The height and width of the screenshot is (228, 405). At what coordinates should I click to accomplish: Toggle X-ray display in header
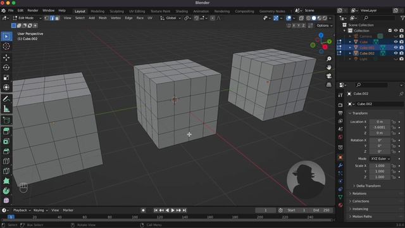pos(301,18)
